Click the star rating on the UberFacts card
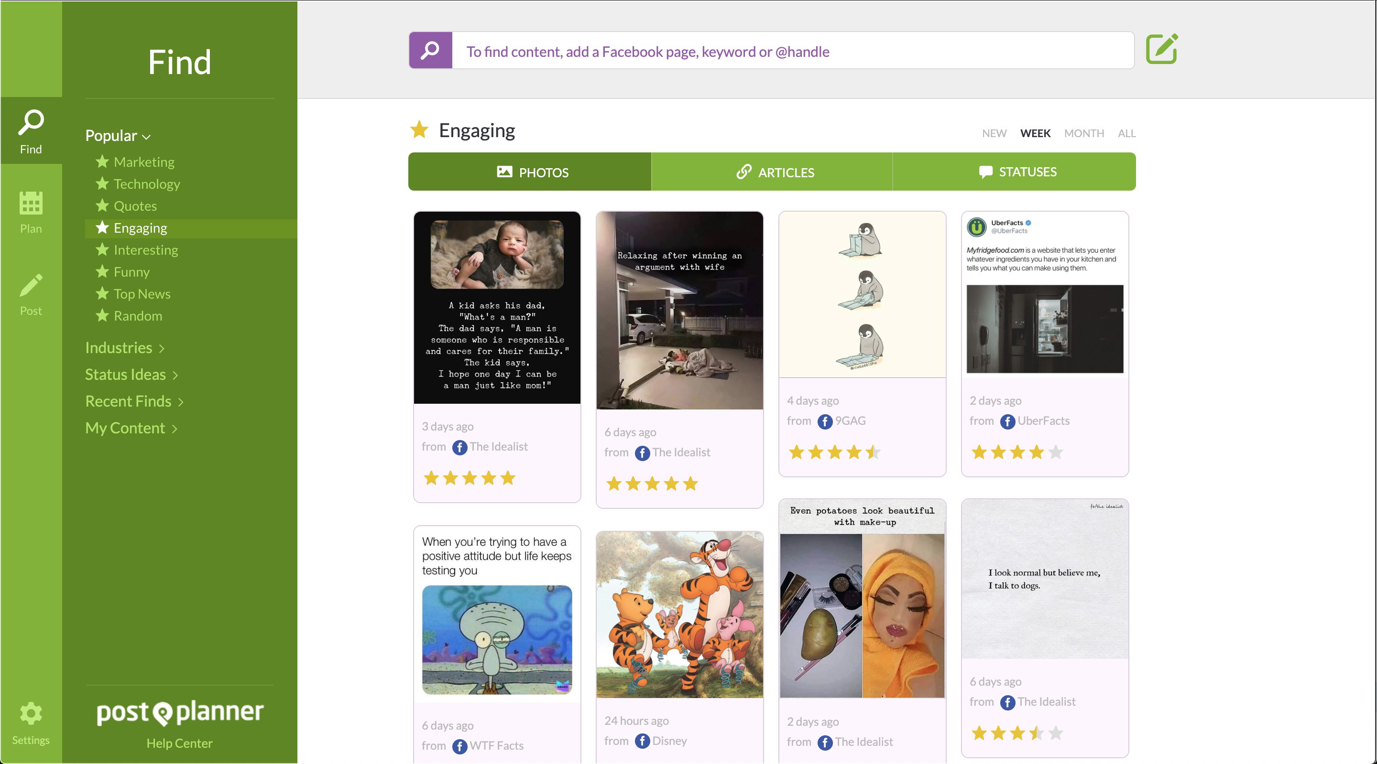 [1017, 452]
